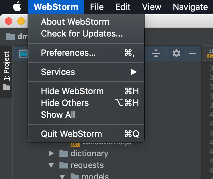Open the Apple menu
This screenshot has height=179, width=213.
[17, 7]
